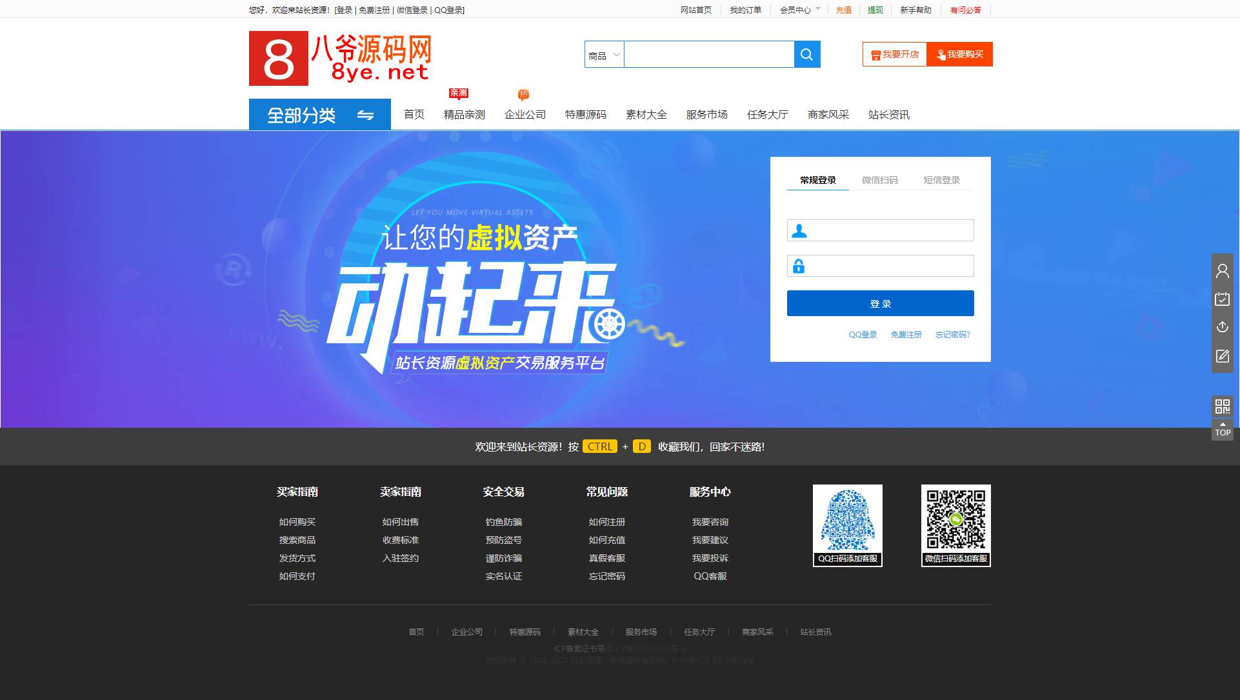The height and width of the screenshot is (700, 1240).
Task: Click the 如何购买 footer link
Action: pyautogui.click(x=297, y=522)
